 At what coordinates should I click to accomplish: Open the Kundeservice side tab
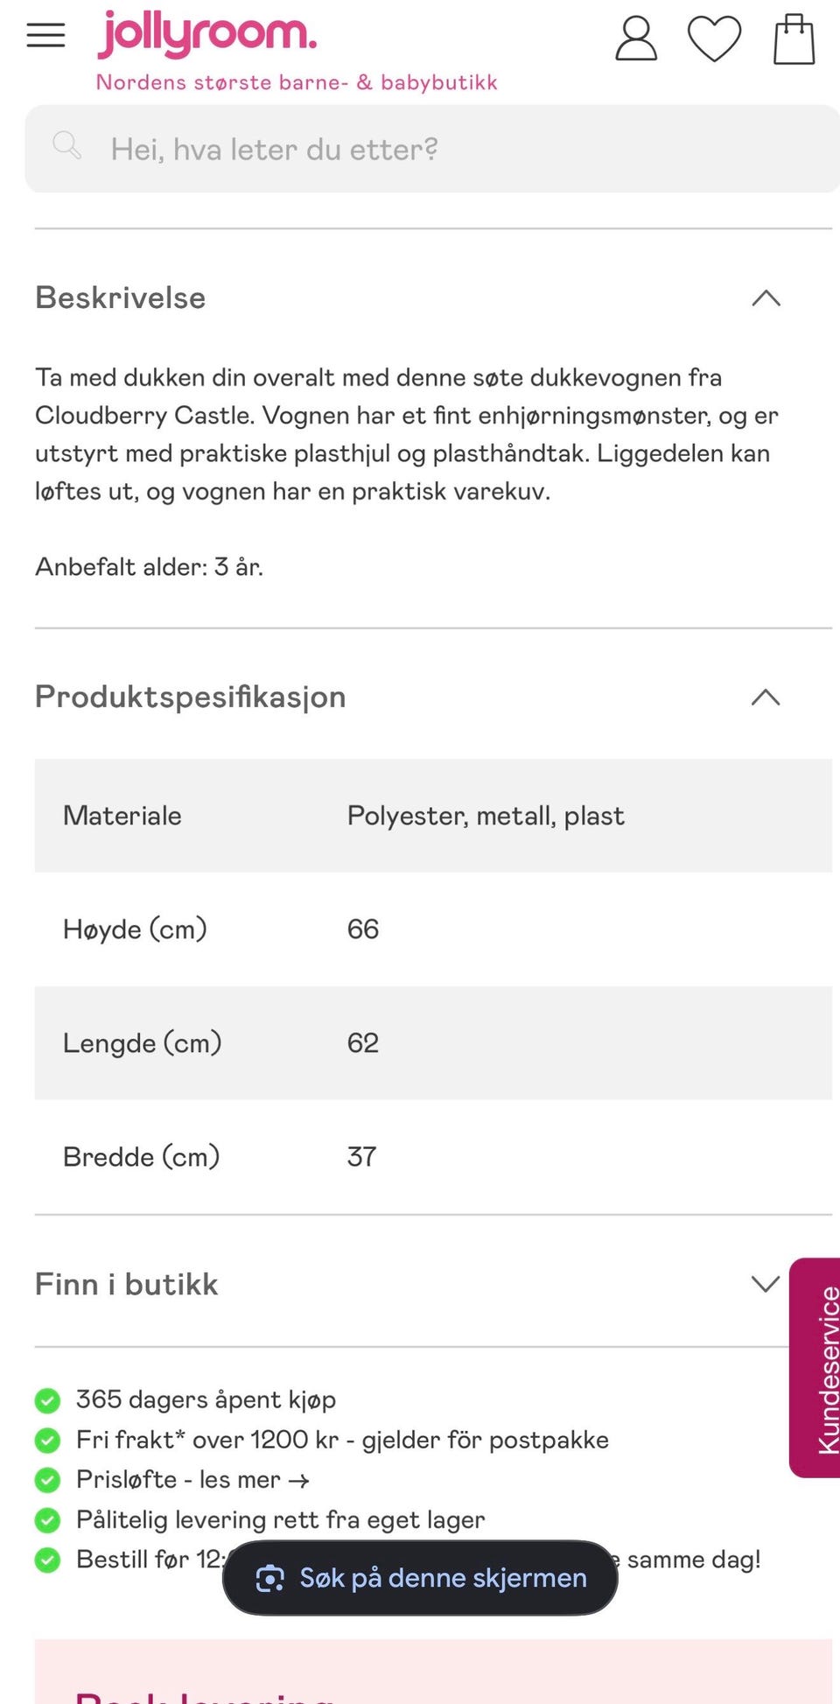pyautogui.click(x=815, y=1368)
